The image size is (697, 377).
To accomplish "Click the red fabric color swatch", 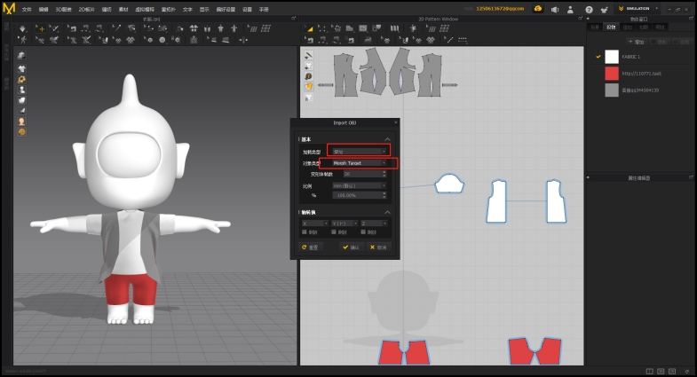I will [x=611, y=74].
